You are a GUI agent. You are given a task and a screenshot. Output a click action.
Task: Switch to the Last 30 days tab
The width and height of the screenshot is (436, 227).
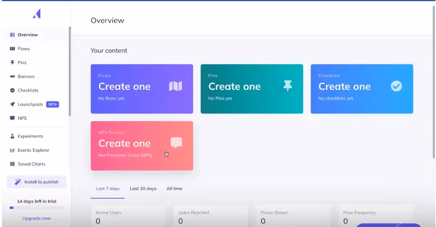143,188
